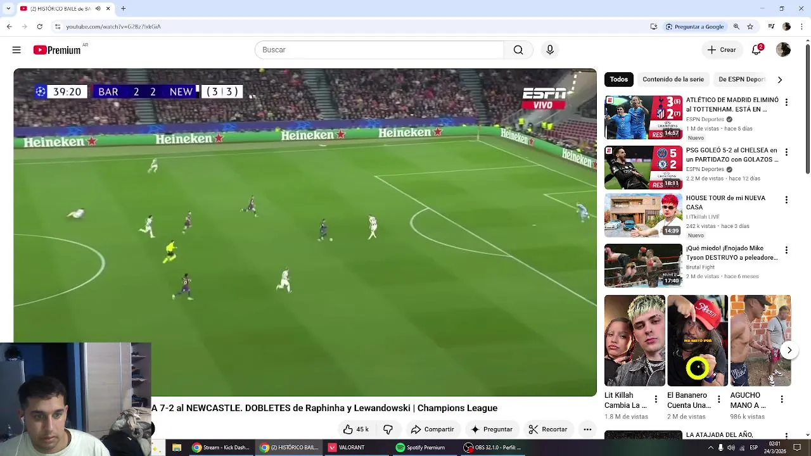The image size is (811, 456).
Task: Open PSG goleó 5-2 al Chelsea title
Action: point(732,155)
